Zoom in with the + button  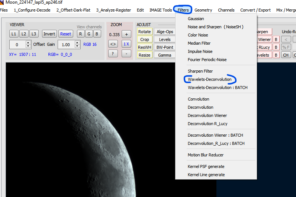pos(126,34)
